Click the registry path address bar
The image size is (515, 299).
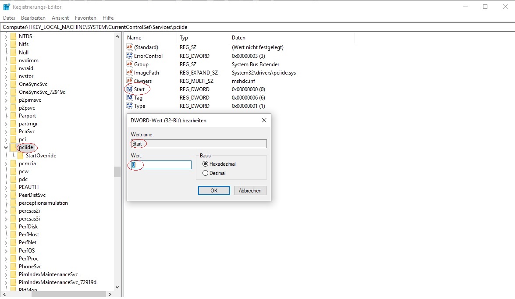(x=258, y=27)
